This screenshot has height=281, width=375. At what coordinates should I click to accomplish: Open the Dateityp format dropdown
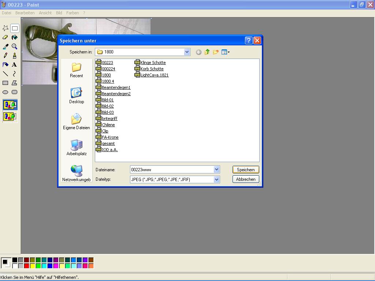click(216, 179)
